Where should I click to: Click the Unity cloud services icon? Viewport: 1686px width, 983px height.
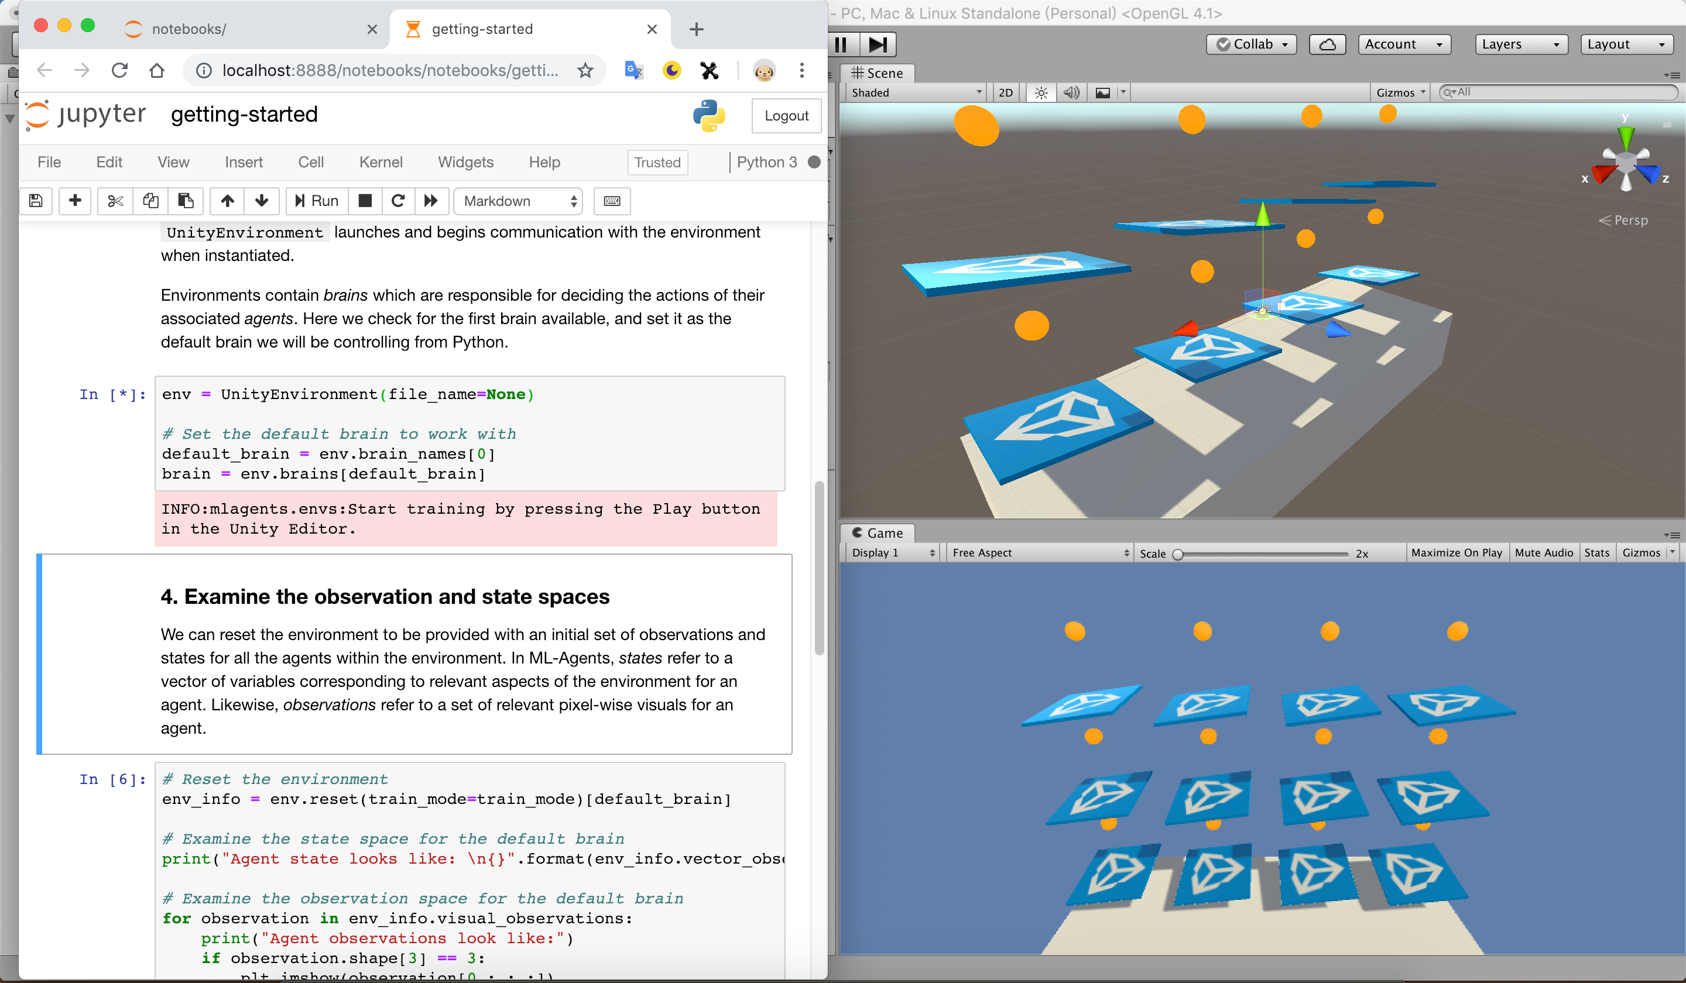[x=1327, y=44]
